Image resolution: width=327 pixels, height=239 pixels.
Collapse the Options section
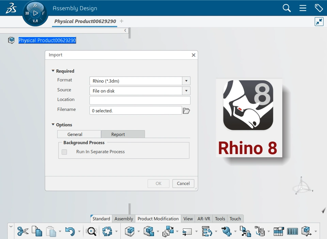click(x=53, y=124)
